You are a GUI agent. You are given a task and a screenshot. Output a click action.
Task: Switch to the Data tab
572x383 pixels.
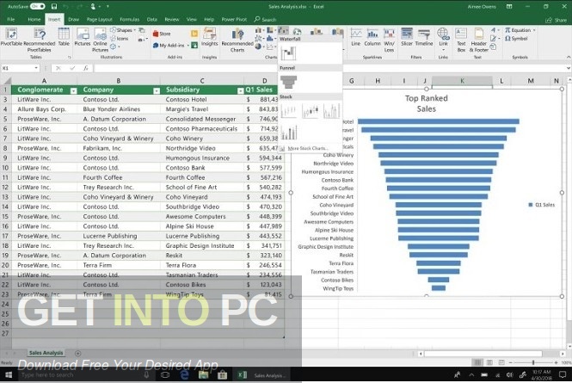coord(151,19)
